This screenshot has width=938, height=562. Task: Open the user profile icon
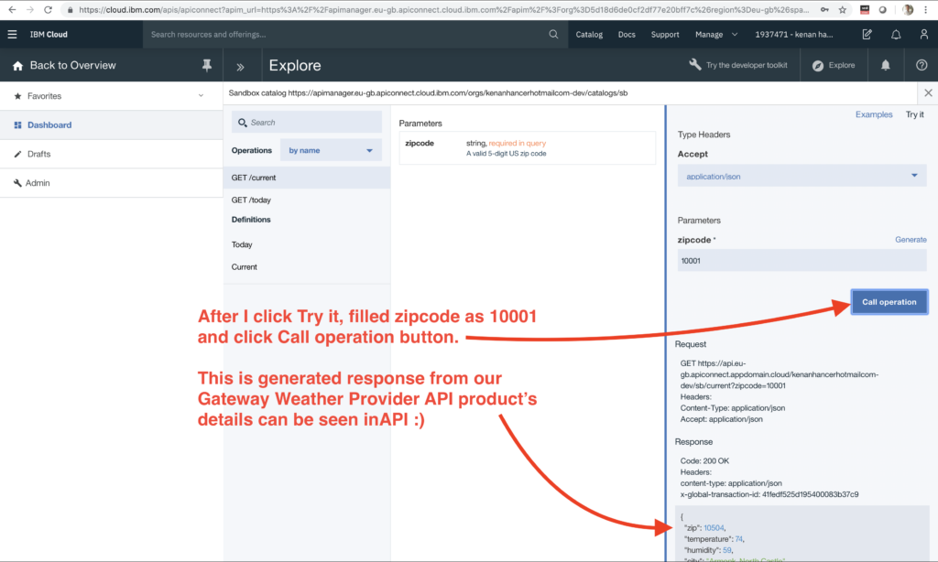click(x=923, y=35)
